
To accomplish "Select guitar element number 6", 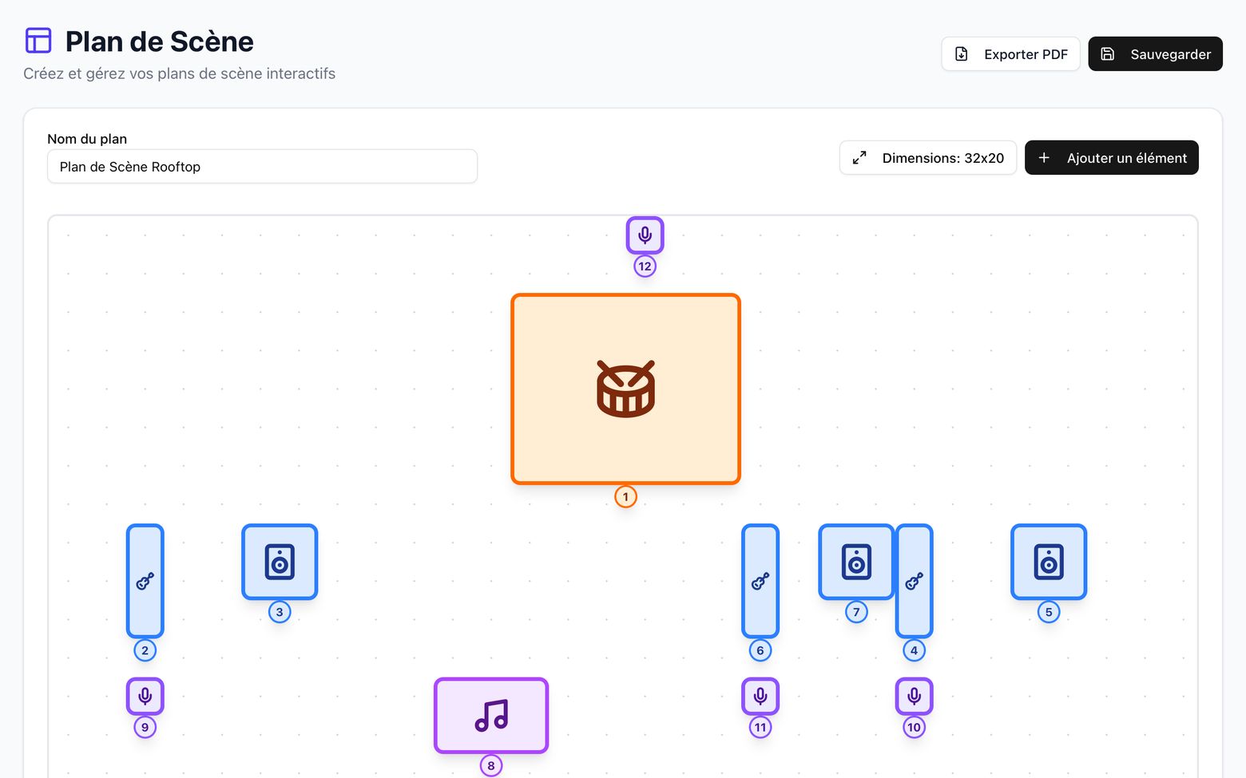I will pos(760,581).
